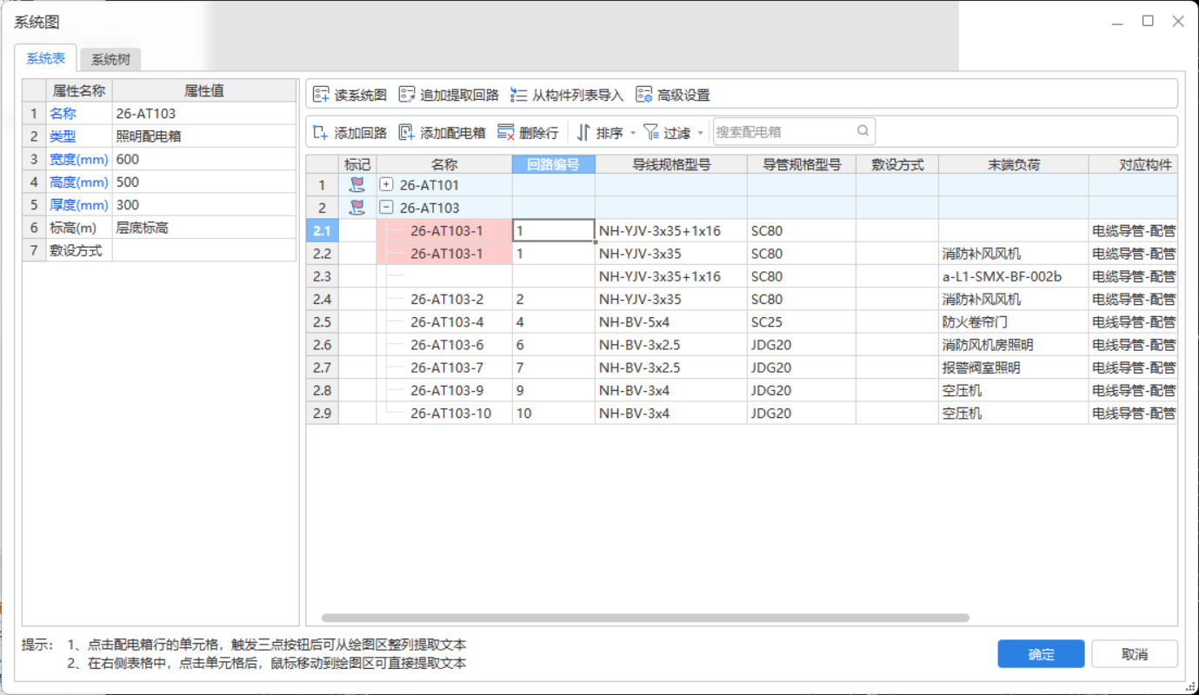Click the SC25 conduit spec cell
The height and width of the screenshot is (695, 1199).
click(802, 321)
